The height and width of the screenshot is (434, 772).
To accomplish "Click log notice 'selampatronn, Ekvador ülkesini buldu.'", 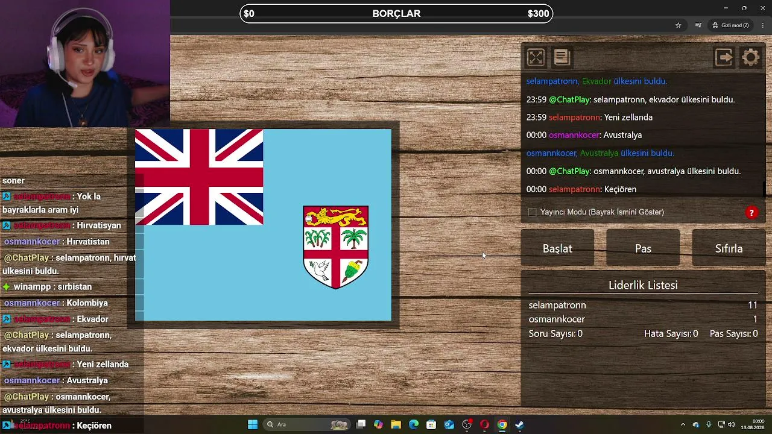I will click(596, 81).
